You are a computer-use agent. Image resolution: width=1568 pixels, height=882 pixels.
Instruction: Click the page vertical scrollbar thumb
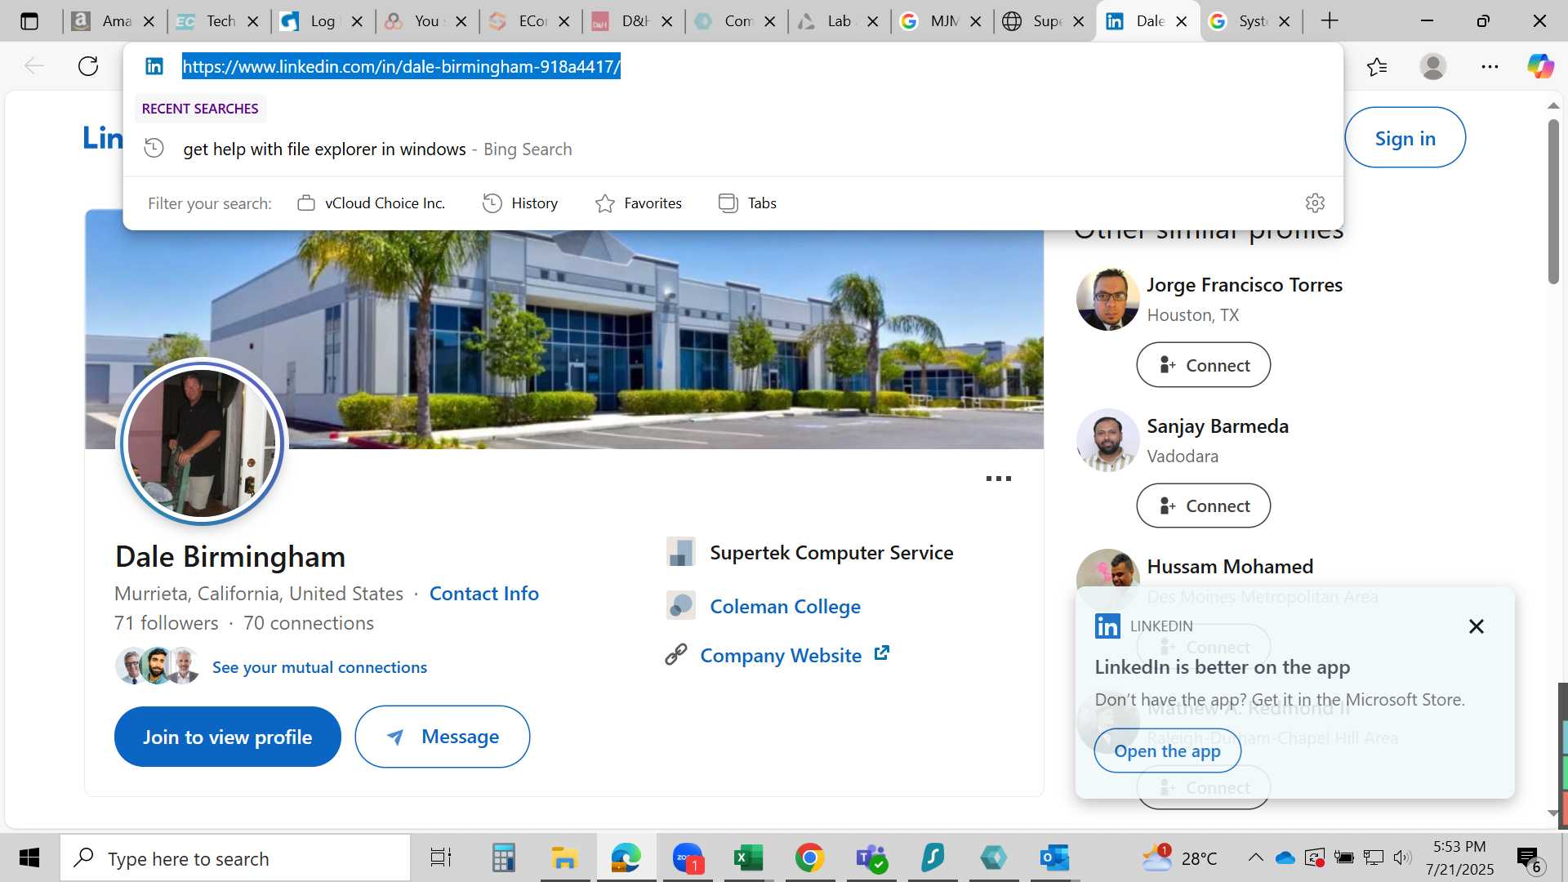(1553, 202)
